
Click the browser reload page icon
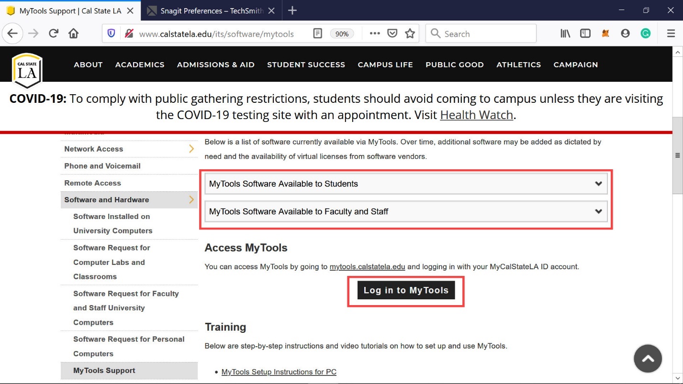point(54,33)
